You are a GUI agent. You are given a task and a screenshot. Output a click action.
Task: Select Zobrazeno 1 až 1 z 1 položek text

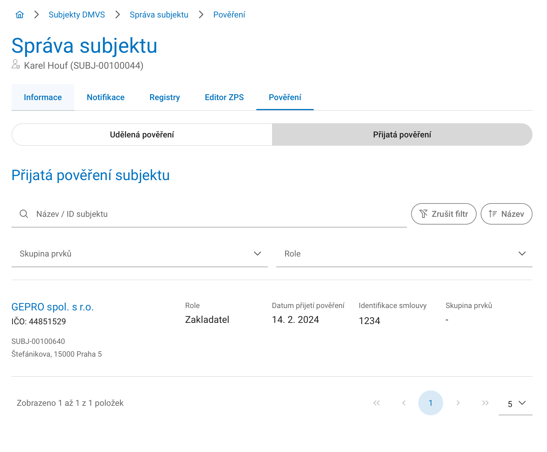pos(70,403)
